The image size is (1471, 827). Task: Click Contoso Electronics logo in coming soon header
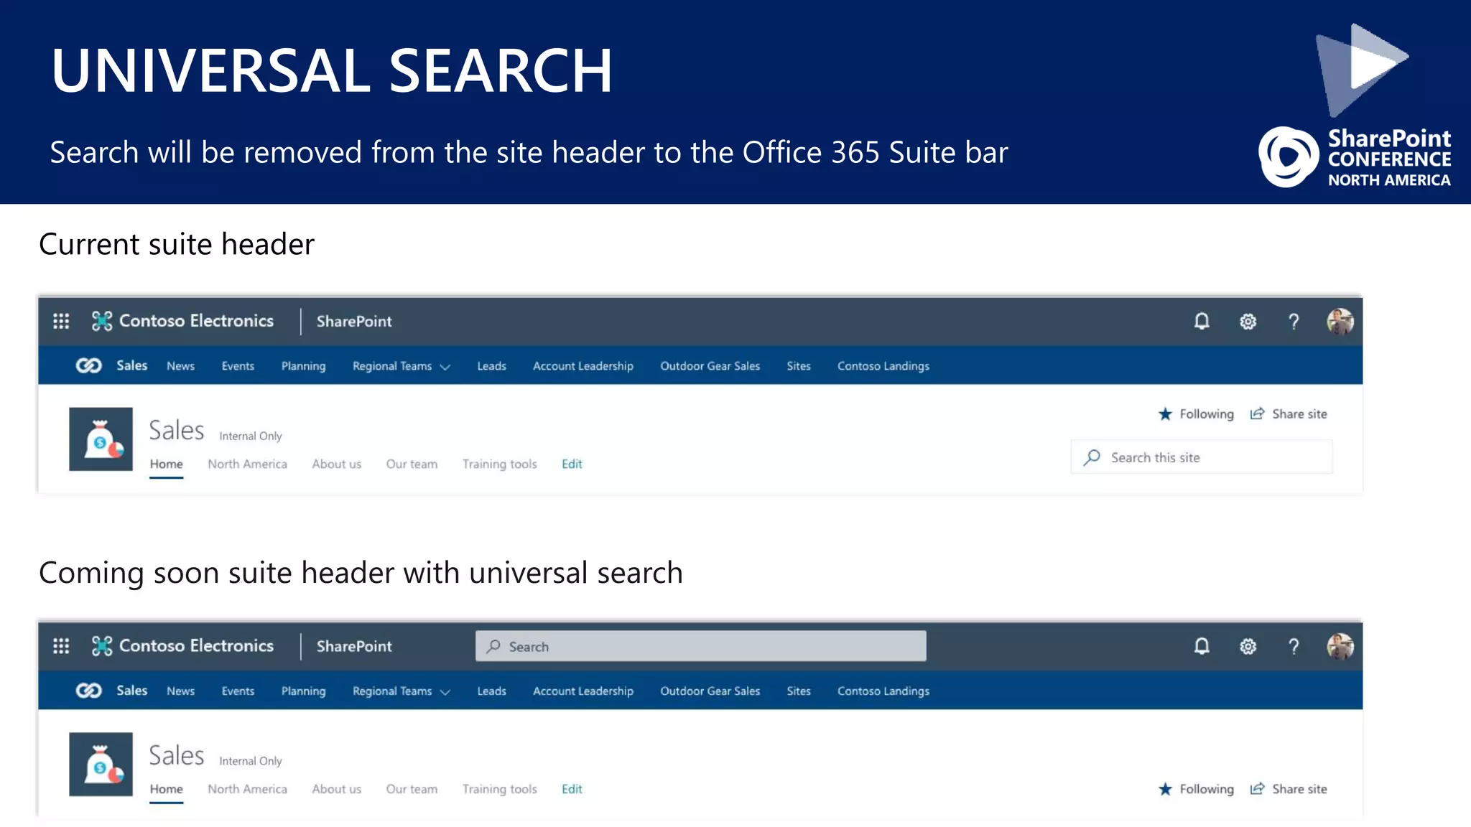[182, 646]
